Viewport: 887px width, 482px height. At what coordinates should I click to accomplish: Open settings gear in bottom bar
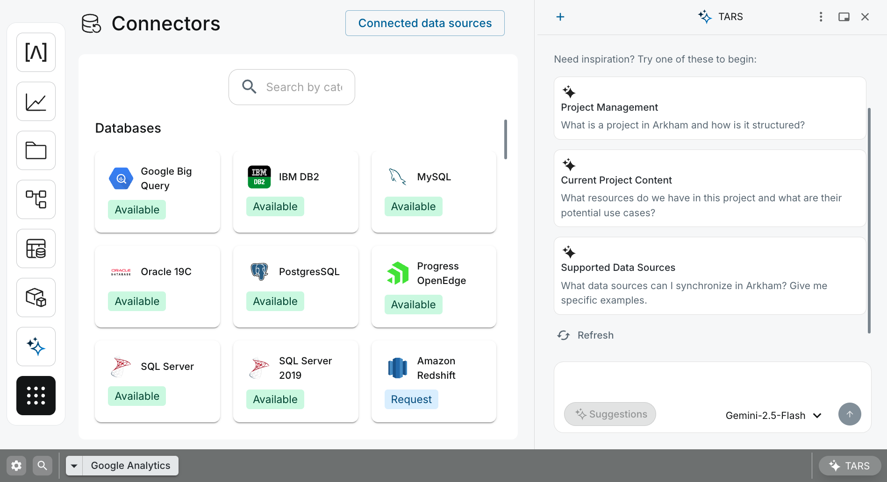[x=16, y=466]
